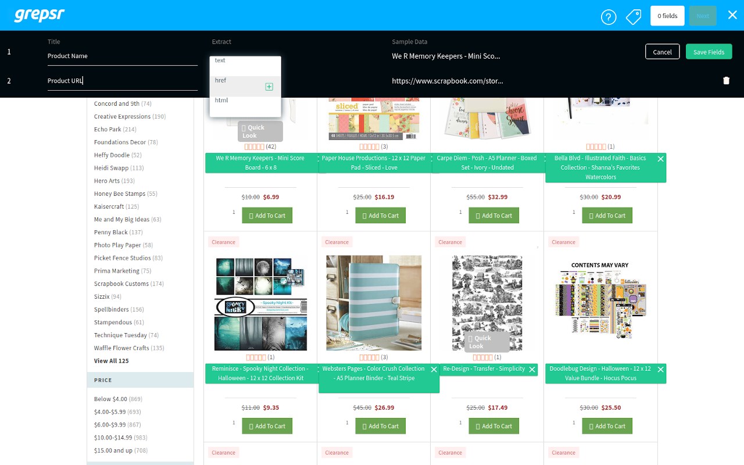Image resolution: width=744 pixels, height=465 pixels.
Task: Filter by Foundations Decor brand
Action: tap(126, 142)
